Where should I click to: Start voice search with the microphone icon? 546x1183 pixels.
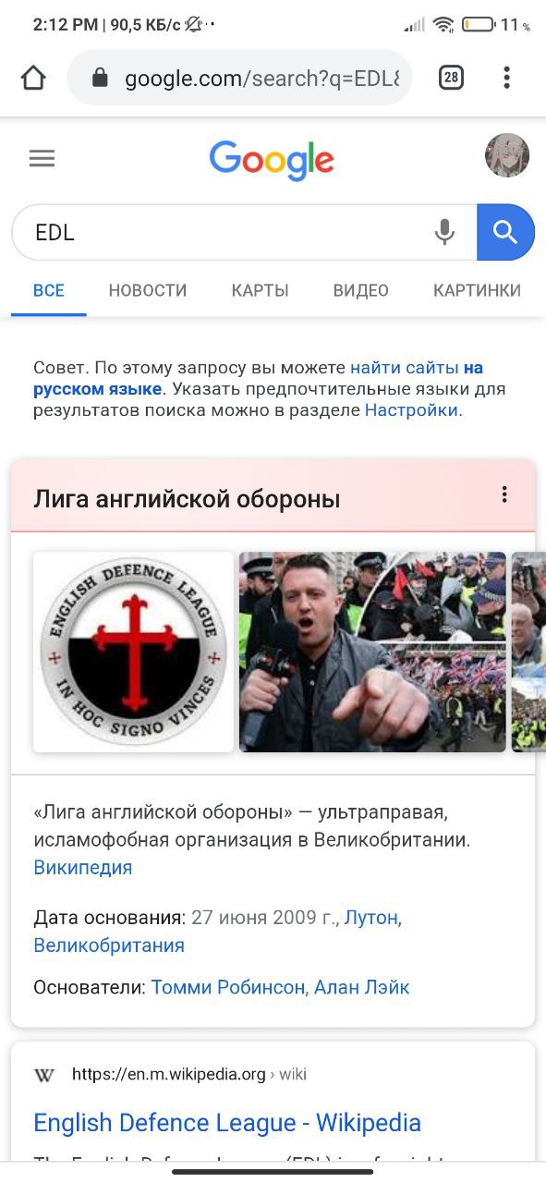(444, 232)
